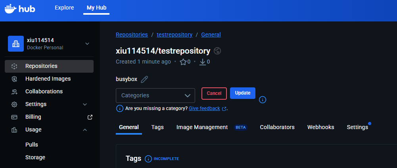Click the public visibility globe icon
Screen dimensions: 397x168
coord(217,51)
